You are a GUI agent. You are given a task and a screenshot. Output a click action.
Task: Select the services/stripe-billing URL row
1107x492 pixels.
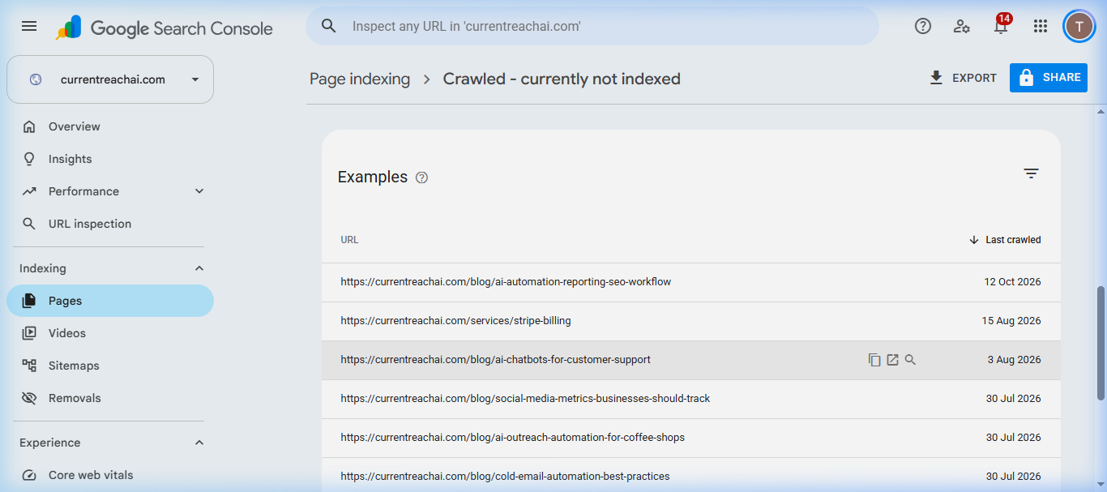(x=691, y=321)
